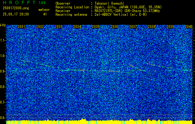Click the red echo trace below 2034
Viewport: 195px width, 124px height.
point(82,70)
